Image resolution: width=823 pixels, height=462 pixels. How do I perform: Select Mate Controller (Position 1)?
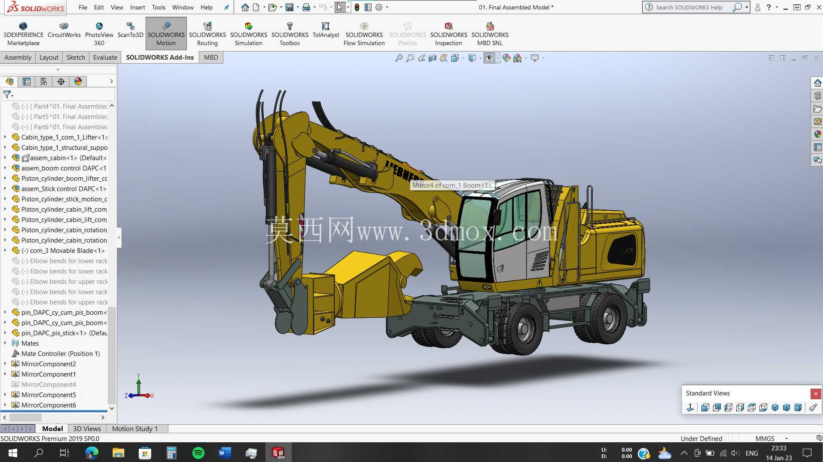61,353
